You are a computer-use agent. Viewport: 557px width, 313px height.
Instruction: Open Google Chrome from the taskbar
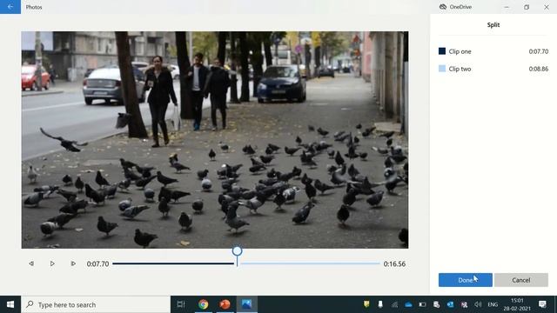coord(203,304)
